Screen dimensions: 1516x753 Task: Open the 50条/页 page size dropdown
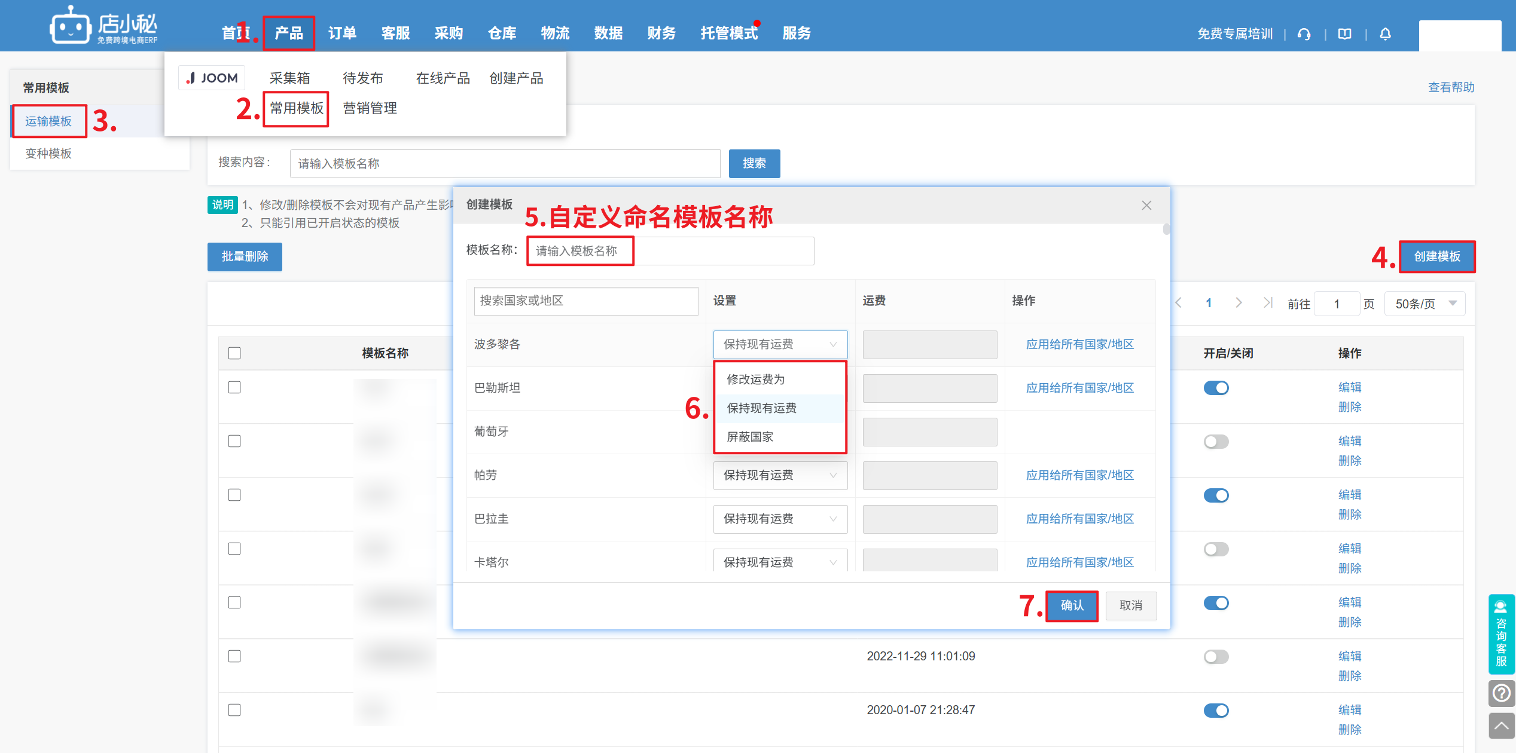[1425, 304]
